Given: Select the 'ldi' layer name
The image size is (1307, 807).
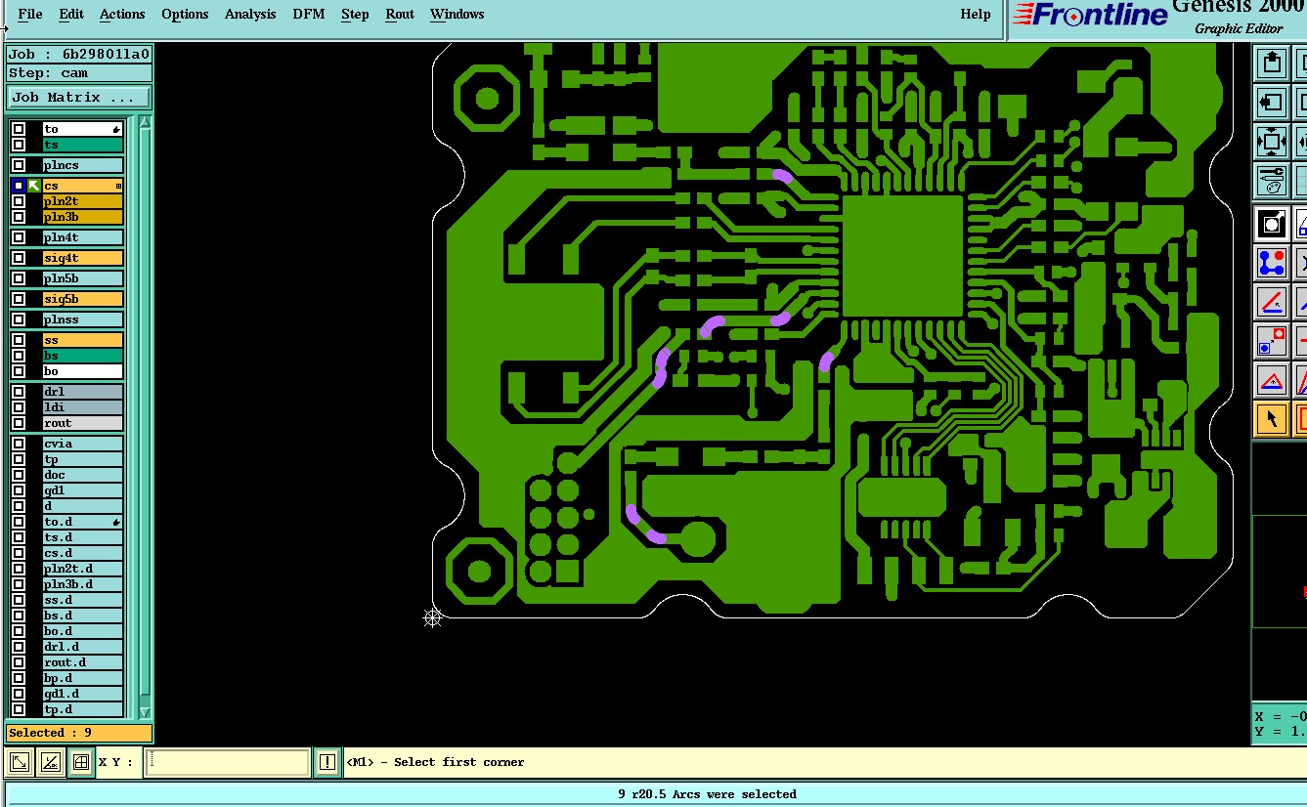Looking at the screenshot, I should pyautogui.click(x=83, y=407).
